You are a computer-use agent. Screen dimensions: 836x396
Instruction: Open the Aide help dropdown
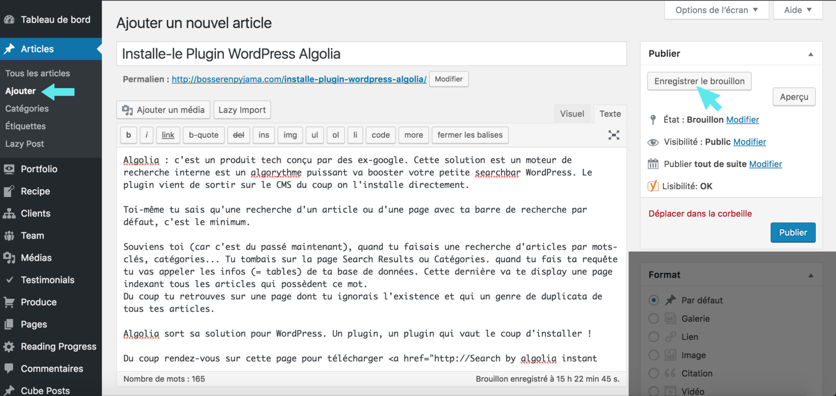click(x=798, y=10)
